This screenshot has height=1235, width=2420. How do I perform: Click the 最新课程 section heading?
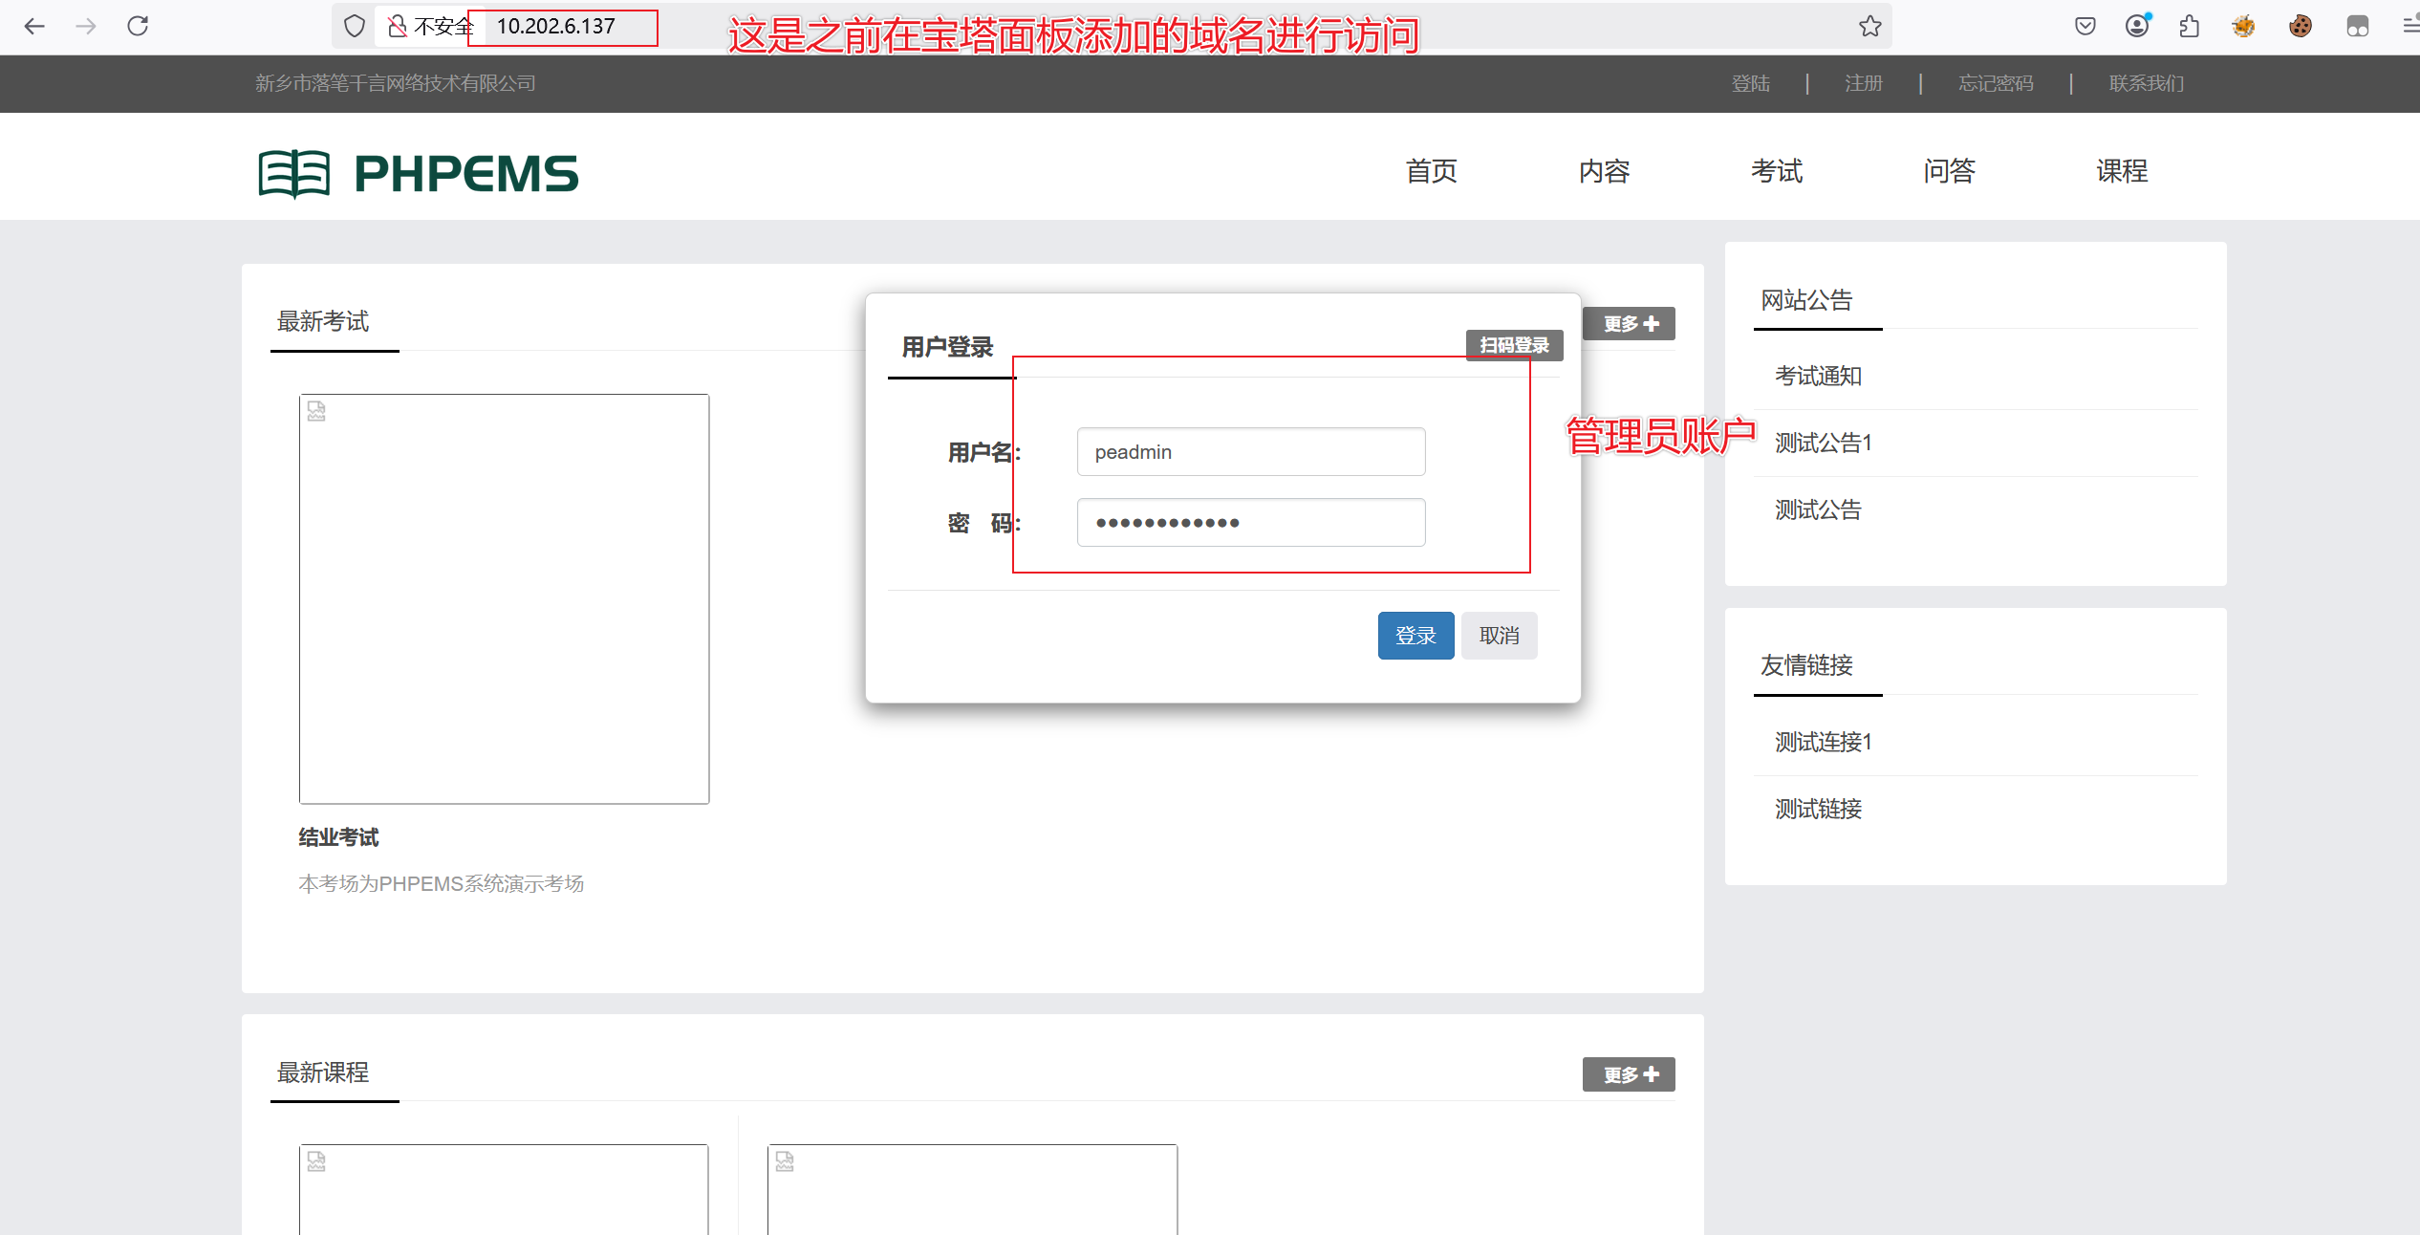coord(323,1072)
